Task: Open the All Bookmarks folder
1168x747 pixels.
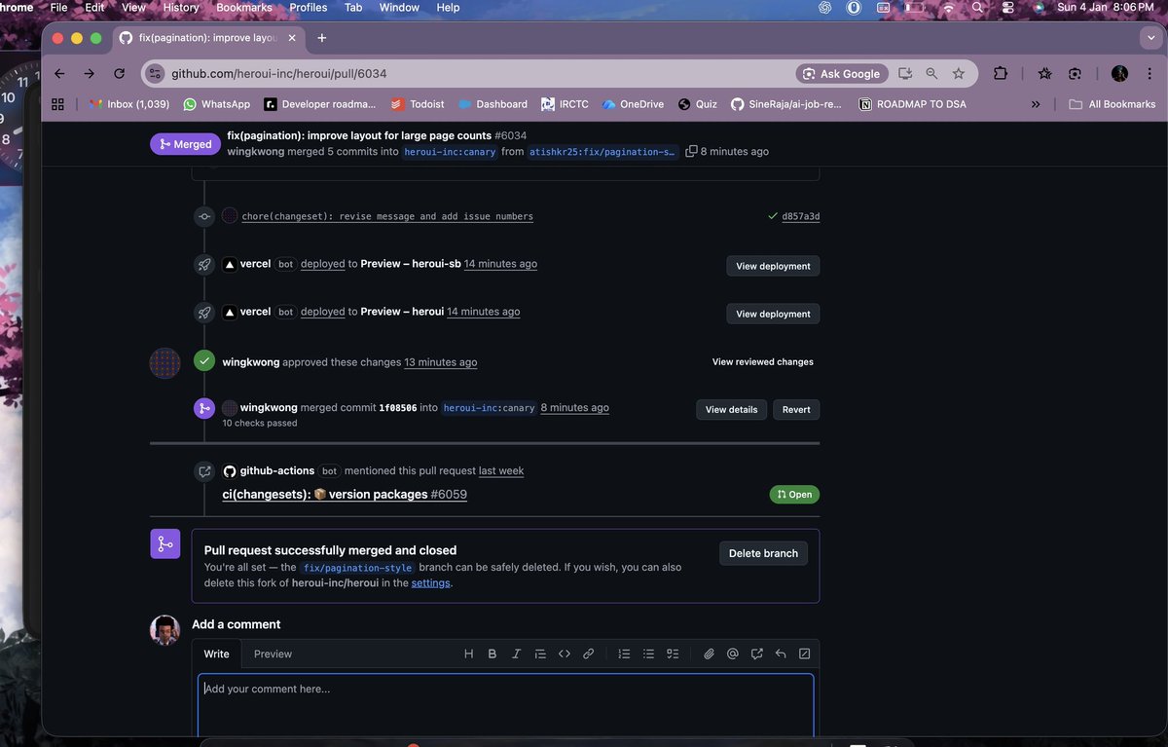Action: click(x=1112, y=104)
